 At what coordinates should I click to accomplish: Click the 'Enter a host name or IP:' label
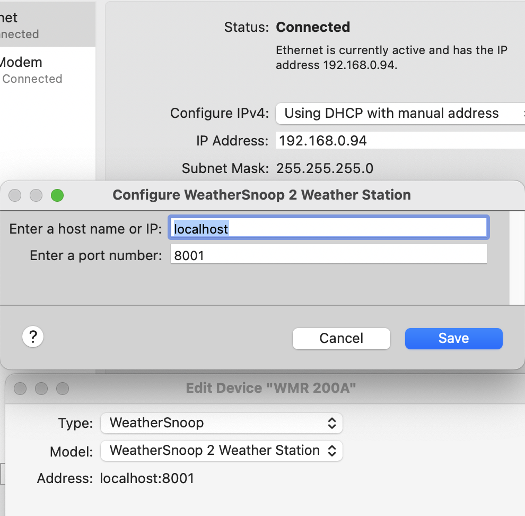86,229
